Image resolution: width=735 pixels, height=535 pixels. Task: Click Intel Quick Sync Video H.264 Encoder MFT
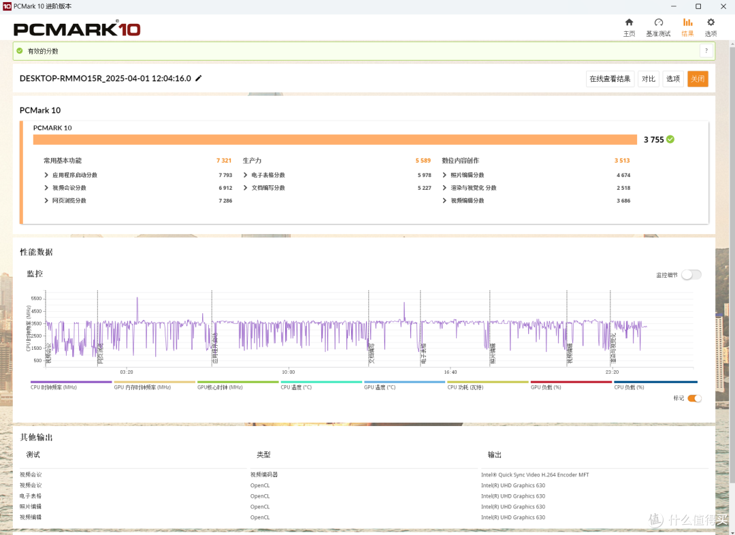click(535, 474)
